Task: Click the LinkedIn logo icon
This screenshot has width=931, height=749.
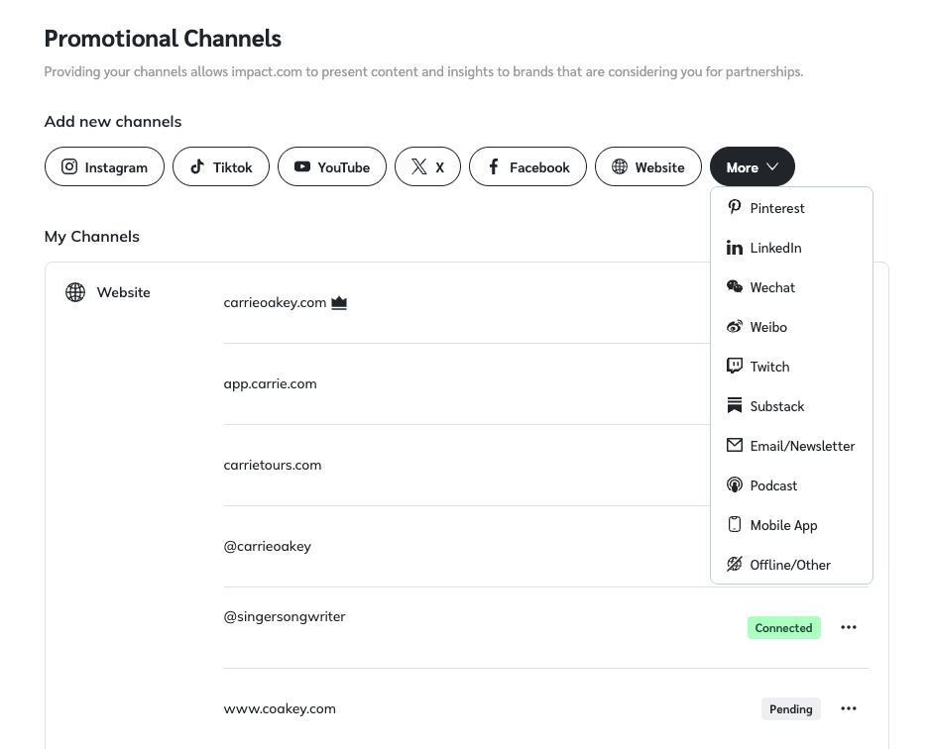Action: 735,248
